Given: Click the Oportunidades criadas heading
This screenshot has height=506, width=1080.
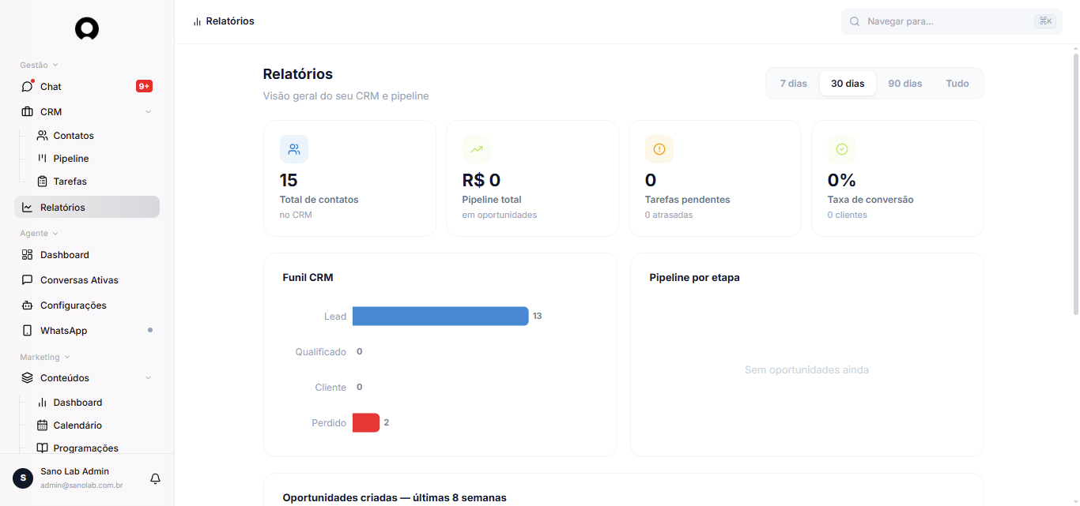Looking at the screenshot, I should [395, 497].
